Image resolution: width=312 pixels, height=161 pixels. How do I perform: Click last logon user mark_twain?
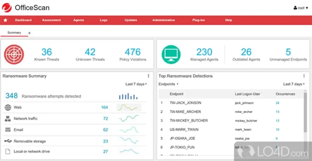[243, 130]
